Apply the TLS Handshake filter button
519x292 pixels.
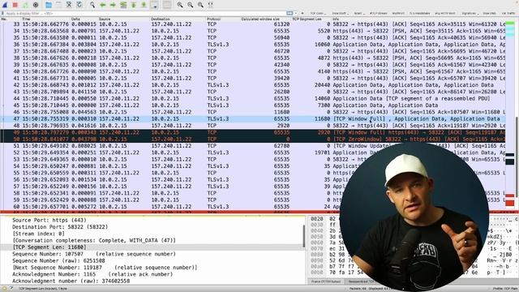[420, 13]
